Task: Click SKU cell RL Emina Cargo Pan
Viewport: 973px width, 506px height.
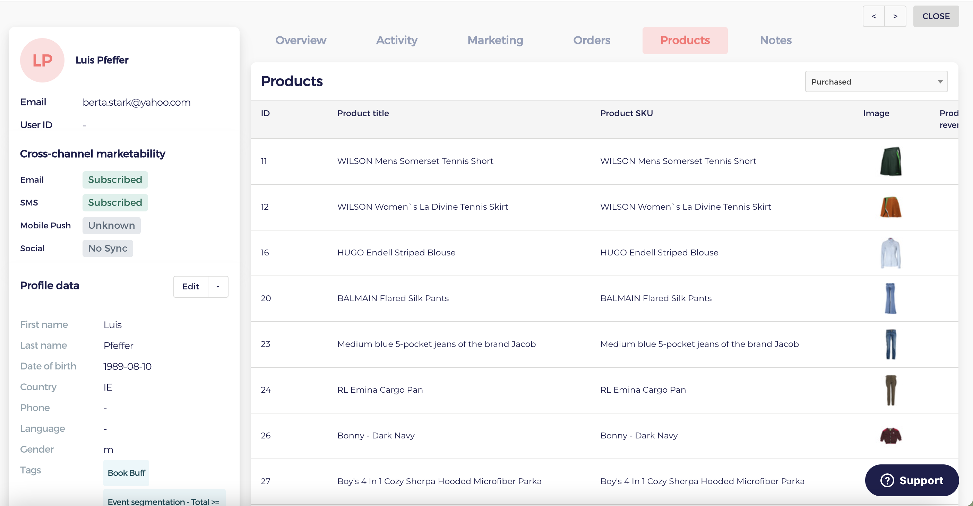Action: click(643, 390)
